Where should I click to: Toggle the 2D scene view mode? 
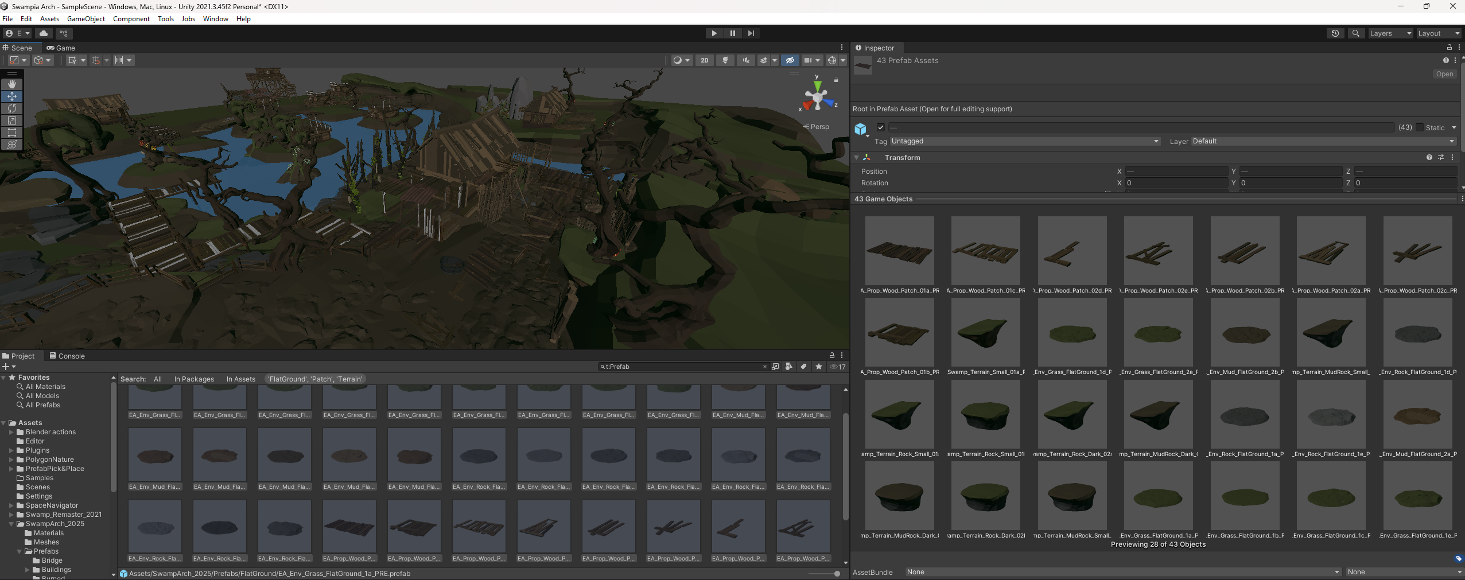(705, 60)
